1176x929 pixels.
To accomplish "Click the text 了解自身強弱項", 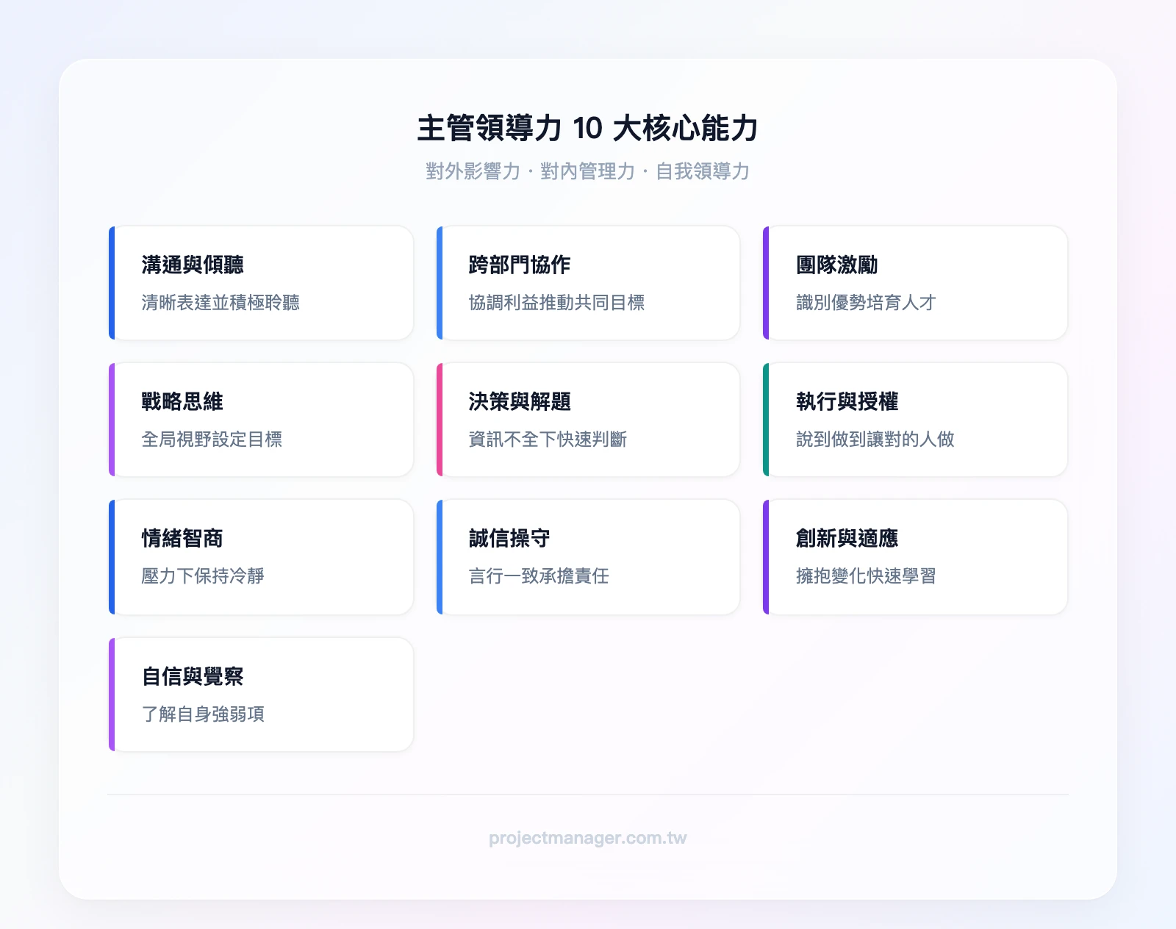I will point(203,714).
